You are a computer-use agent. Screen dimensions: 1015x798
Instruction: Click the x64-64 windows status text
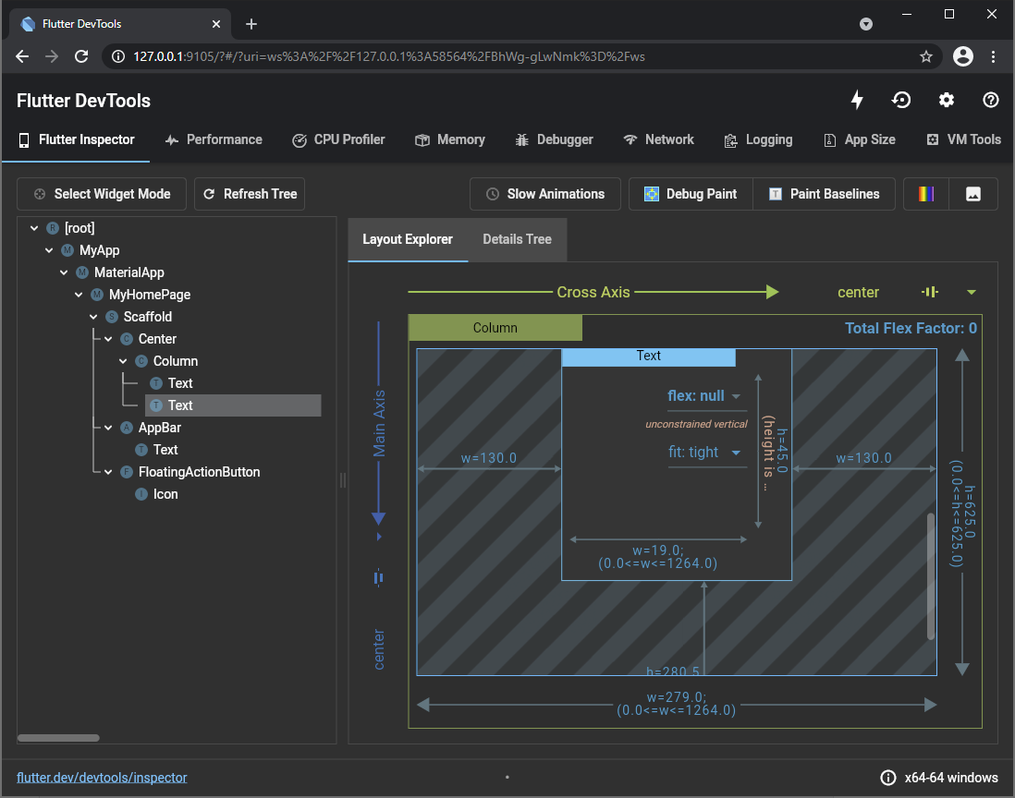[951, 778]
